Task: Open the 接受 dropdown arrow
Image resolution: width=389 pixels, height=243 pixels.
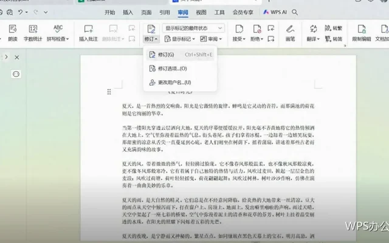Action: click(244, 39)
